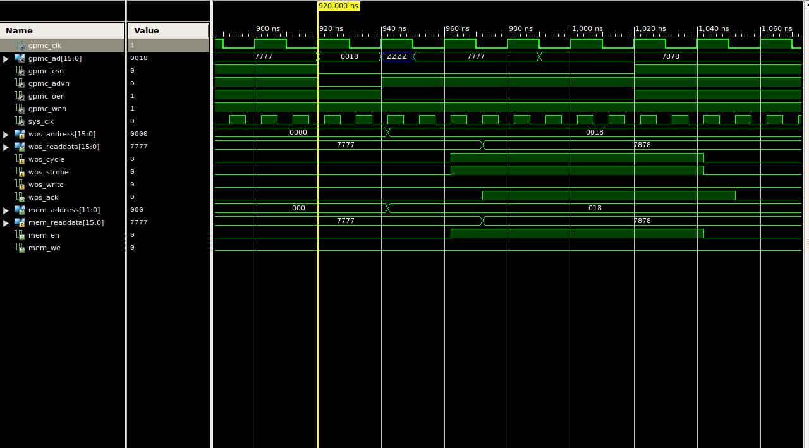Click the wbs_cycle signal icon
Viewport: 809px width, 448px height.
pos(20,159)
